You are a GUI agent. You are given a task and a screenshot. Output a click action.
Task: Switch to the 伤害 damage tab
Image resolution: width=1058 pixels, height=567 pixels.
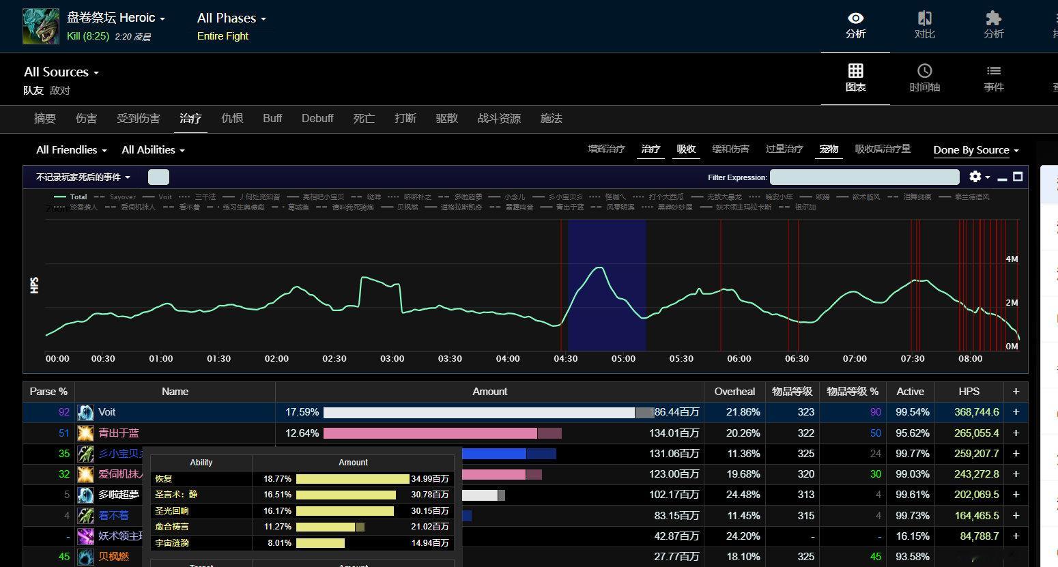[86, 118]
